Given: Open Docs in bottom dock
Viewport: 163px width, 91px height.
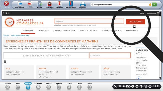Looking at the screenshot, I should (90, 87).
